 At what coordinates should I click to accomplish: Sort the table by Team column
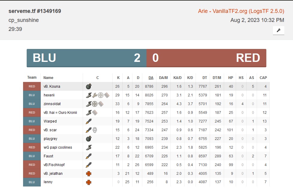(x=32, y=77)
